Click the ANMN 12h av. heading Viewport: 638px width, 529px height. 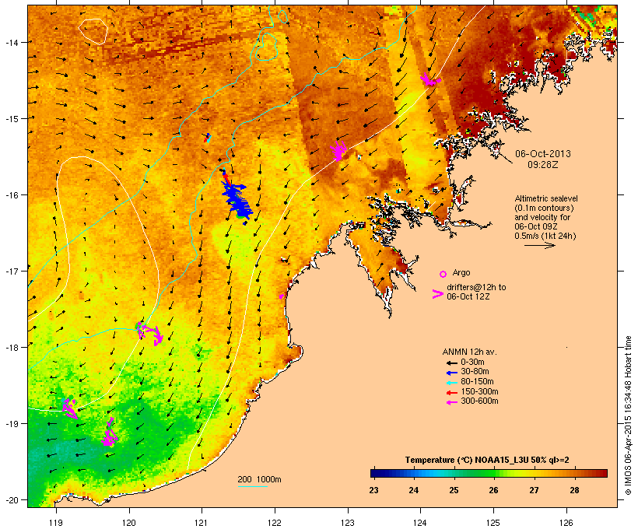tap(469, 352)
